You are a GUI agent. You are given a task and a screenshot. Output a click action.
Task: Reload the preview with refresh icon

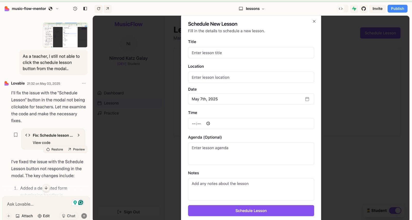pos(99,9)
